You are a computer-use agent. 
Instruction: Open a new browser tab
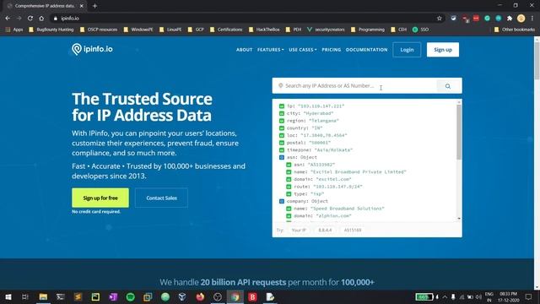coord(94,6)
